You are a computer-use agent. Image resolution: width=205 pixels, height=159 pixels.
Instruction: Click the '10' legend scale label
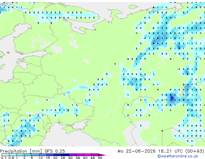tap(40, 158)
